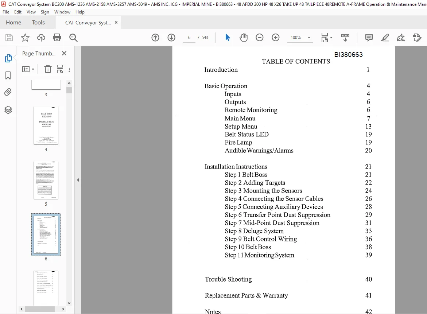Add a sticky note comment

coord(369,38)
